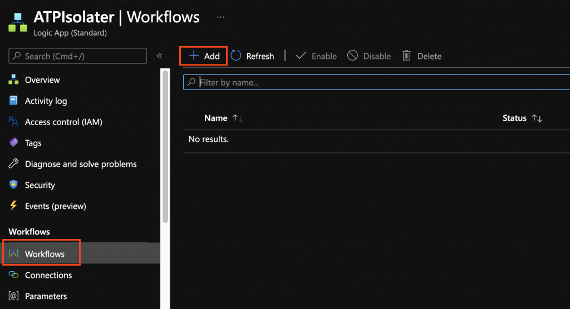This screenshot has width=570, height=309.
Task: Click the Security shield icon
Action: [x=14, y=185]
